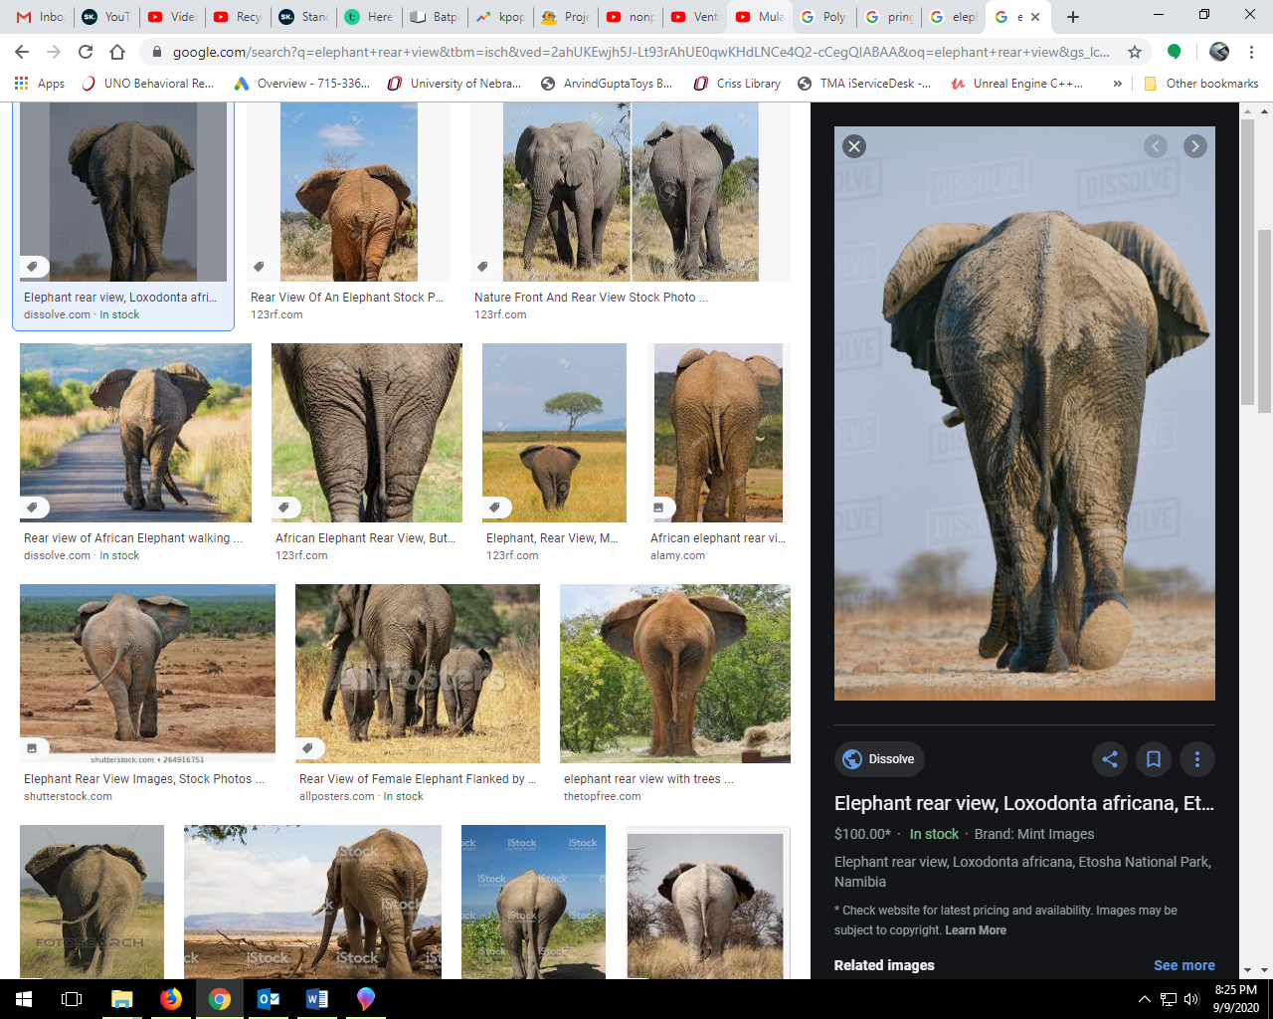Viewport: 1273px width, 1019px height.
Task: Click the green extension icon in toolbar
Action: tap(1175, 52)
